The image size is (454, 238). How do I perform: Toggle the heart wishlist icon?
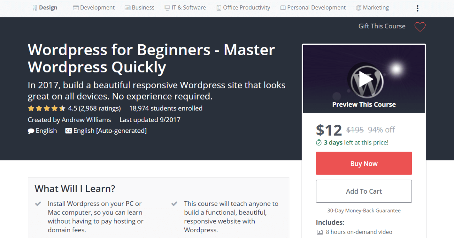pyautogui.click(x=420, y=27)
